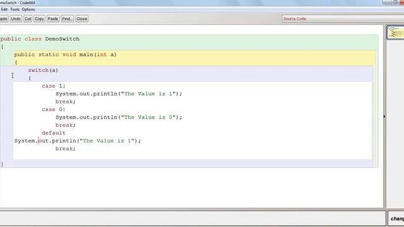Screen dimensions: 404x227
Task: Click the 'default' keyword line
Action: pos(54,133)
